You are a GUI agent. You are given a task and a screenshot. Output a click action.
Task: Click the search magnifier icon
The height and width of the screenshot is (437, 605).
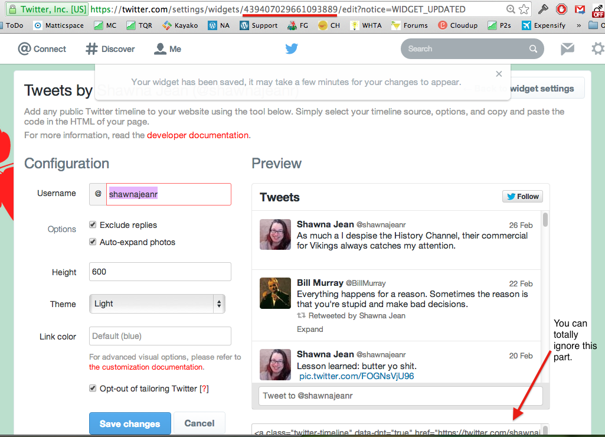pyautogui.click(x=533, y=49)
